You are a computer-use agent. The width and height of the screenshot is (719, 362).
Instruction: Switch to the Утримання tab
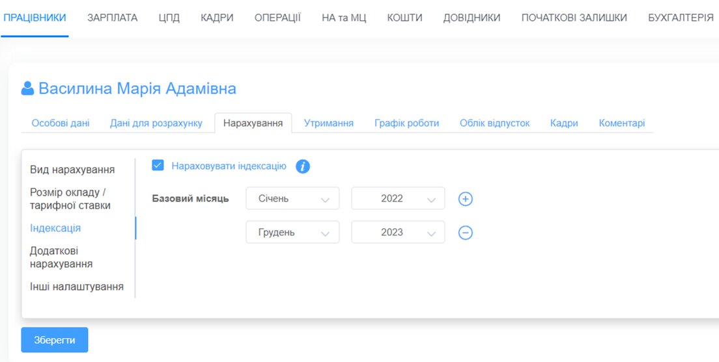pos(329,123)
